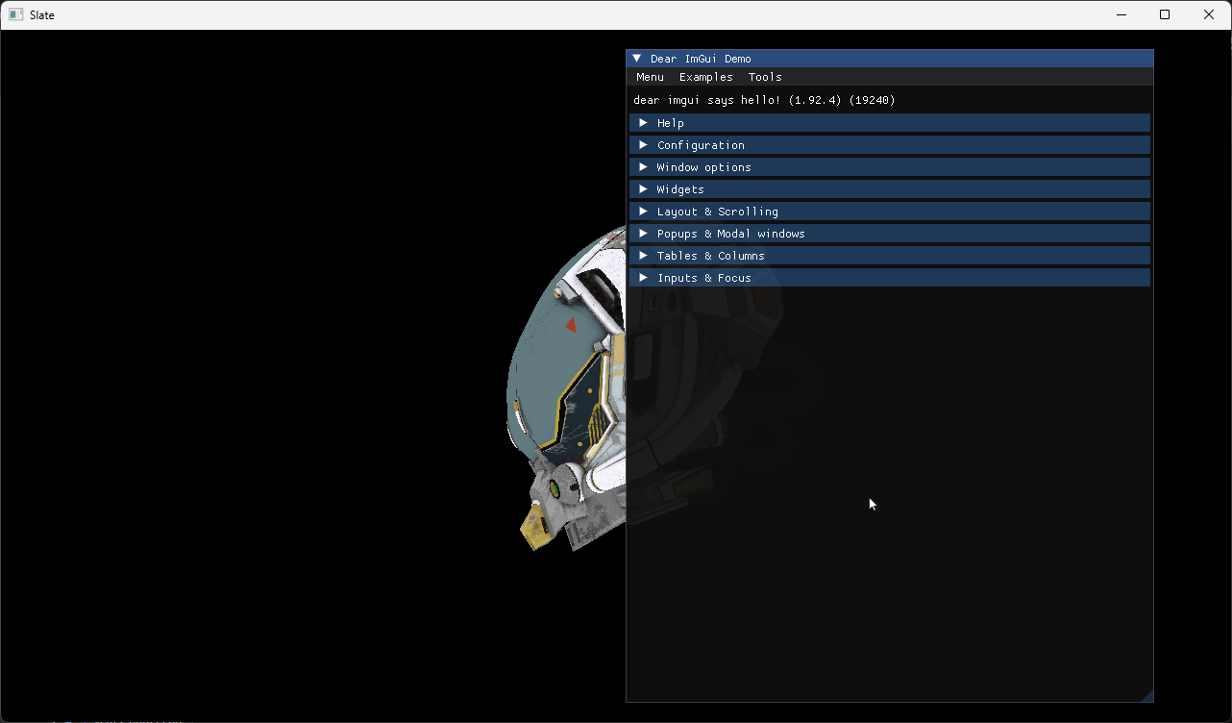Close the Slate application window
Viewport: 1232px width, 723px height.
pyautogui.click(x=1209, y=14)
